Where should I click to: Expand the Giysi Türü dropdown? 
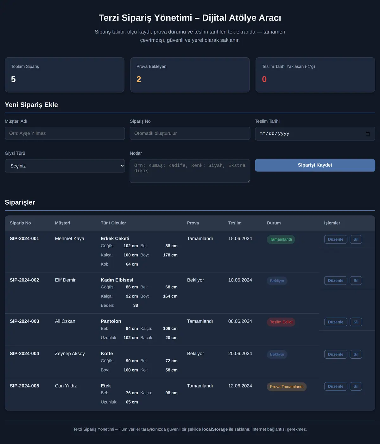[65, 166]
